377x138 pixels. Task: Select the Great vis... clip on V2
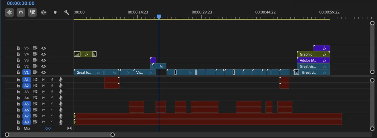(313, 66)
